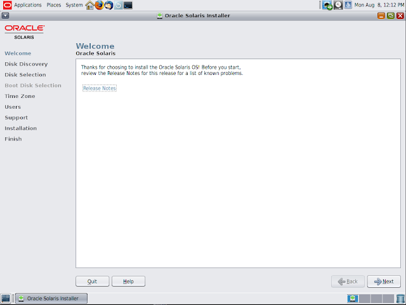Click the Quit button

click(x=93, y=281)
